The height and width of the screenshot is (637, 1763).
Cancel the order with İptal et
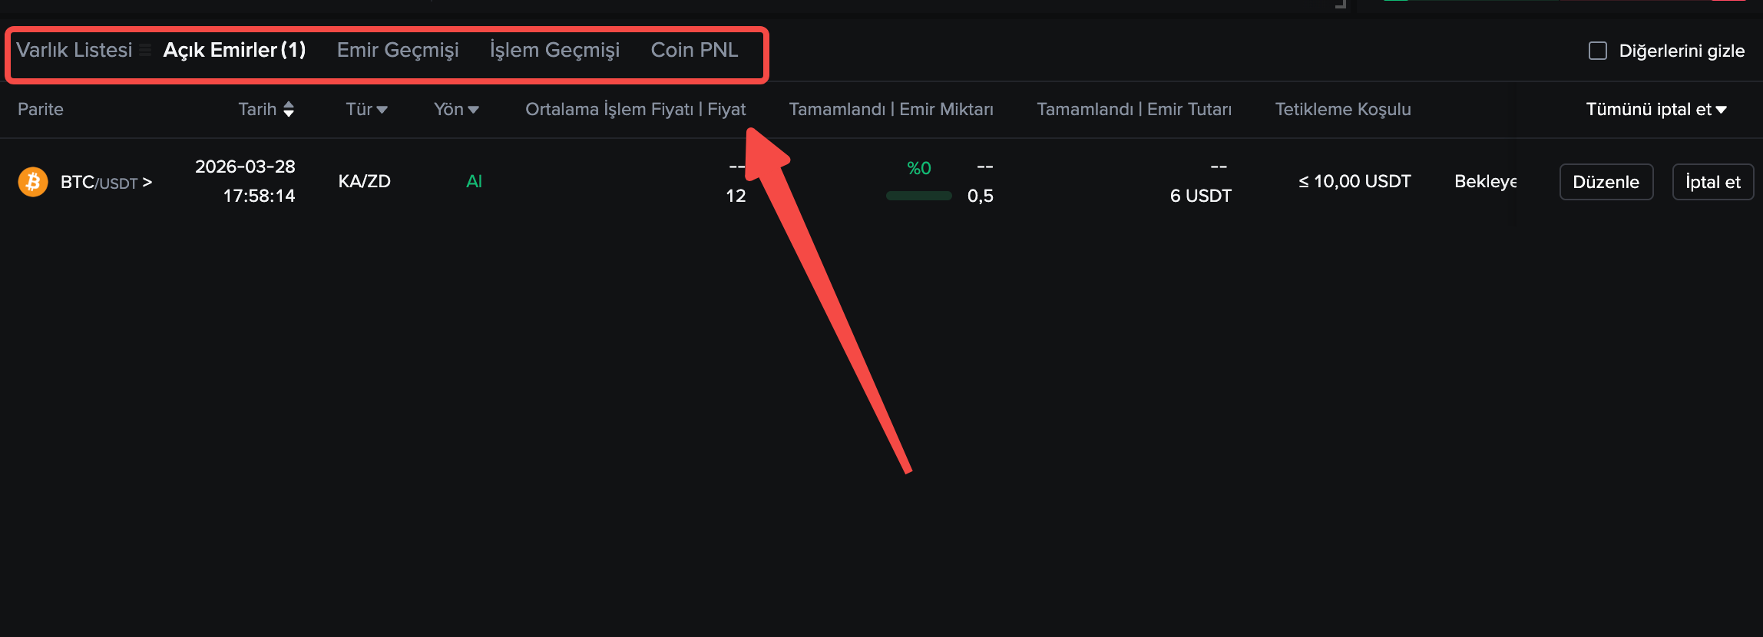pos(1712,182)
